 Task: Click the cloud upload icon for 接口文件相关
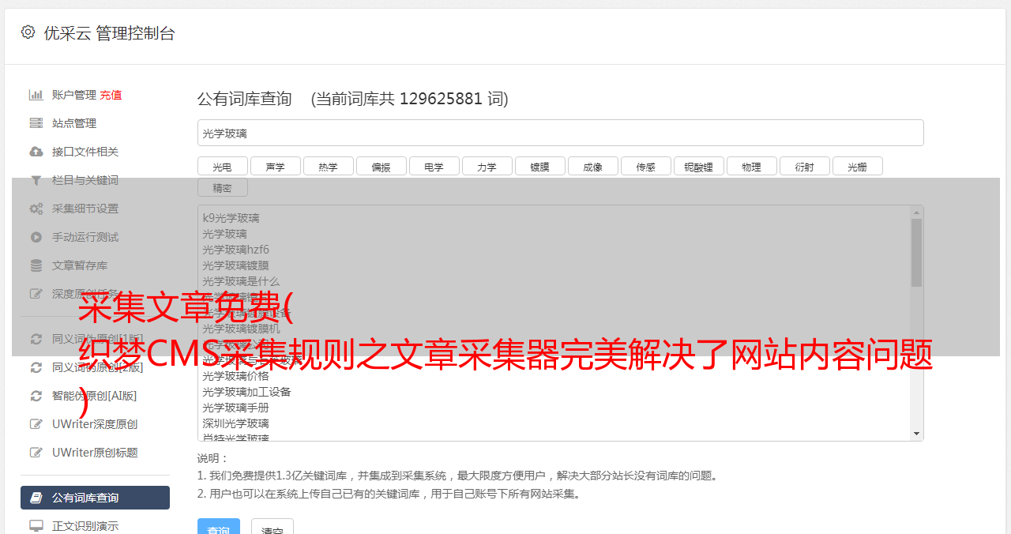(x=36, y=152)
